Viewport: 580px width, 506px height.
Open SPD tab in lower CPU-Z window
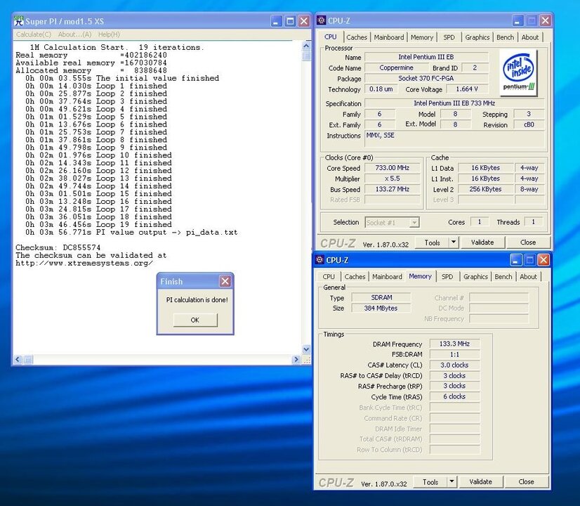click(447, 276)
